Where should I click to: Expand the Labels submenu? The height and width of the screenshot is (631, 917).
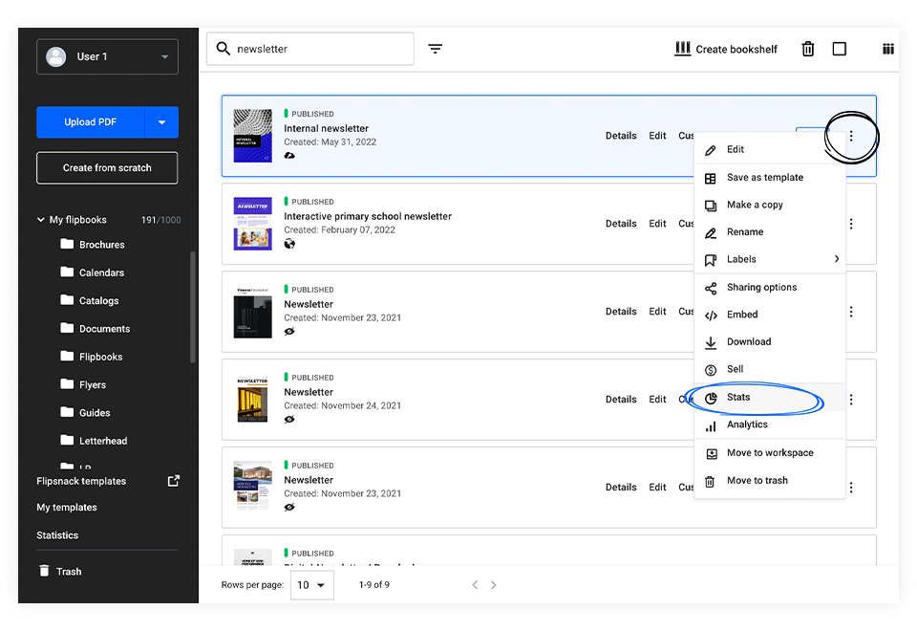click(x=770, y=259)
